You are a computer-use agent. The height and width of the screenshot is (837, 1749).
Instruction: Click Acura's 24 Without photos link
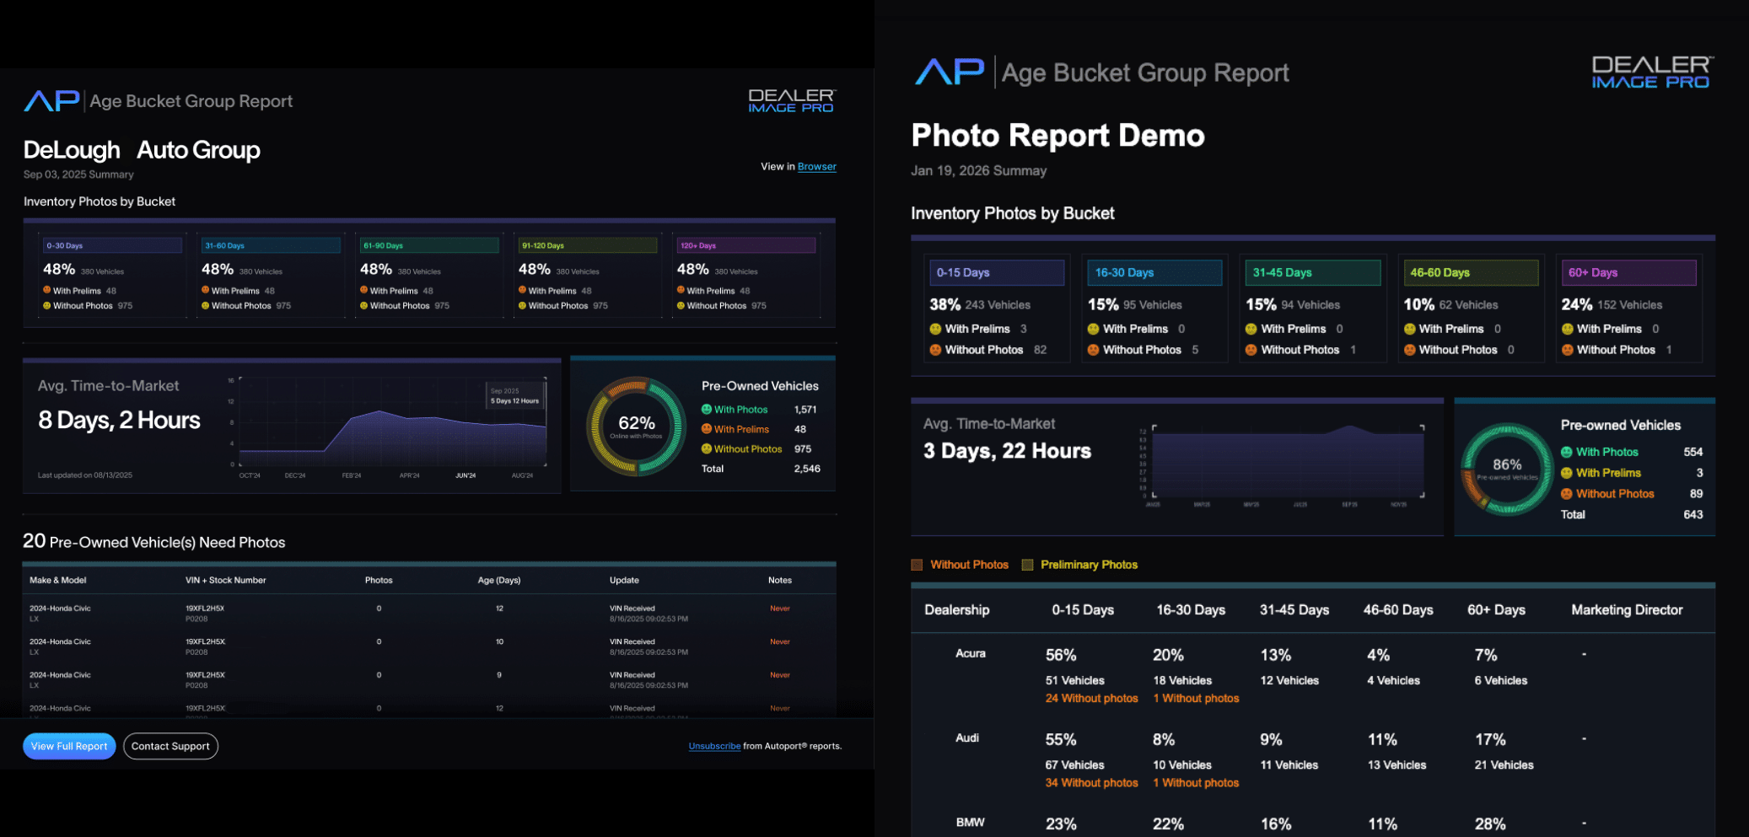pos(1091,699)
